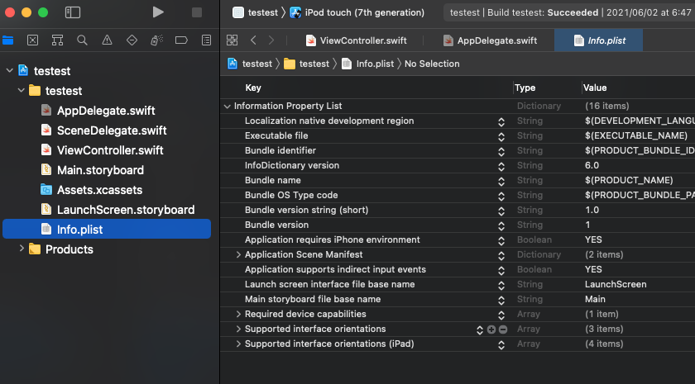Image resolution: width=695 pixels, height=384 pixels.
Task: Run the project with the Play button
Action: pos(158,12)
